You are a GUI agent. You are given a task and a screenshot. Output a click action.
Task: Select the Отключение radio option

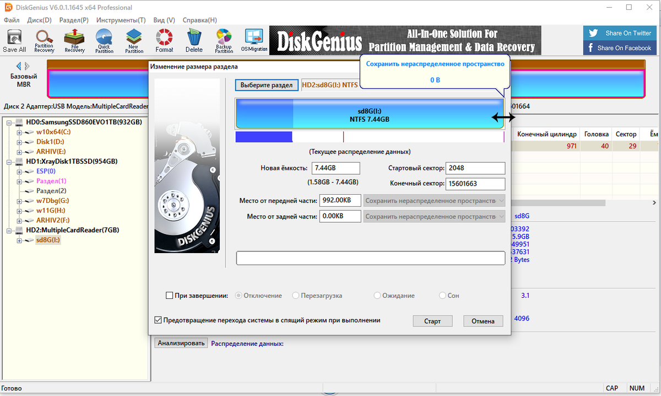pos(239,296)
